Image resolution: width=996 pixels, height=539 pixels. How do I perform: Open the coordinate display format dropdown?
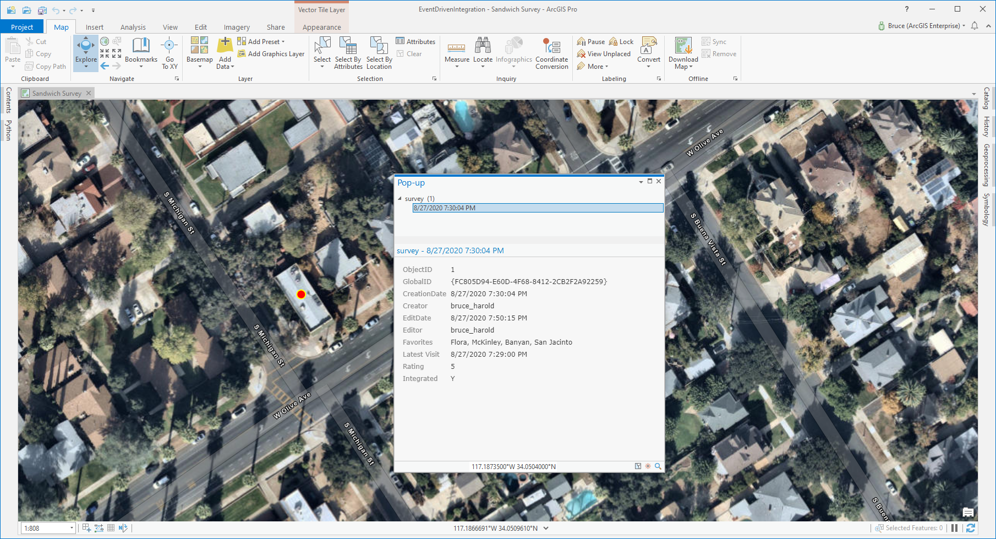[x=546, y=528]
